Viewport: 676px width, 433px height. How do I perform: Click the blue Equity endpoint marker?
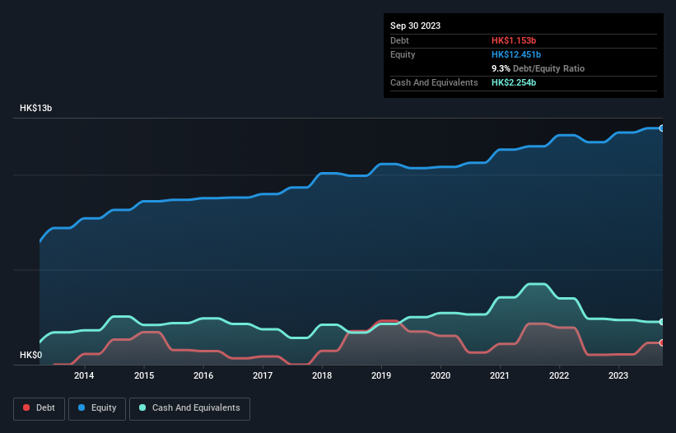[x=662, y=128]
